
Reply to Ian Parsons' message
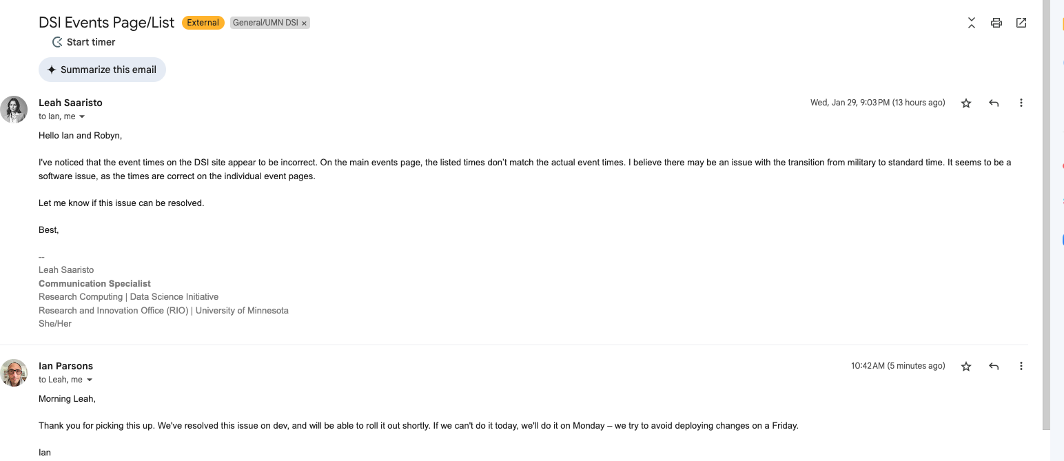coord(994,367)
